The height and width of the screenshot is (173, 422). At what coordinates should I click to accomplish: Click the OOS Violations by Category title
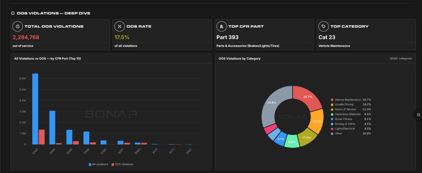click(239, 59)
